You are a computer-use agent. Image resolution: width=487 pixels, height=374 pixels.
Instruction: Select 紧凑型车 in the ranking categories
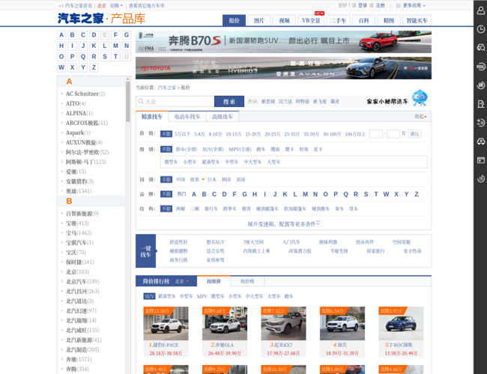(x=167, y=296)
